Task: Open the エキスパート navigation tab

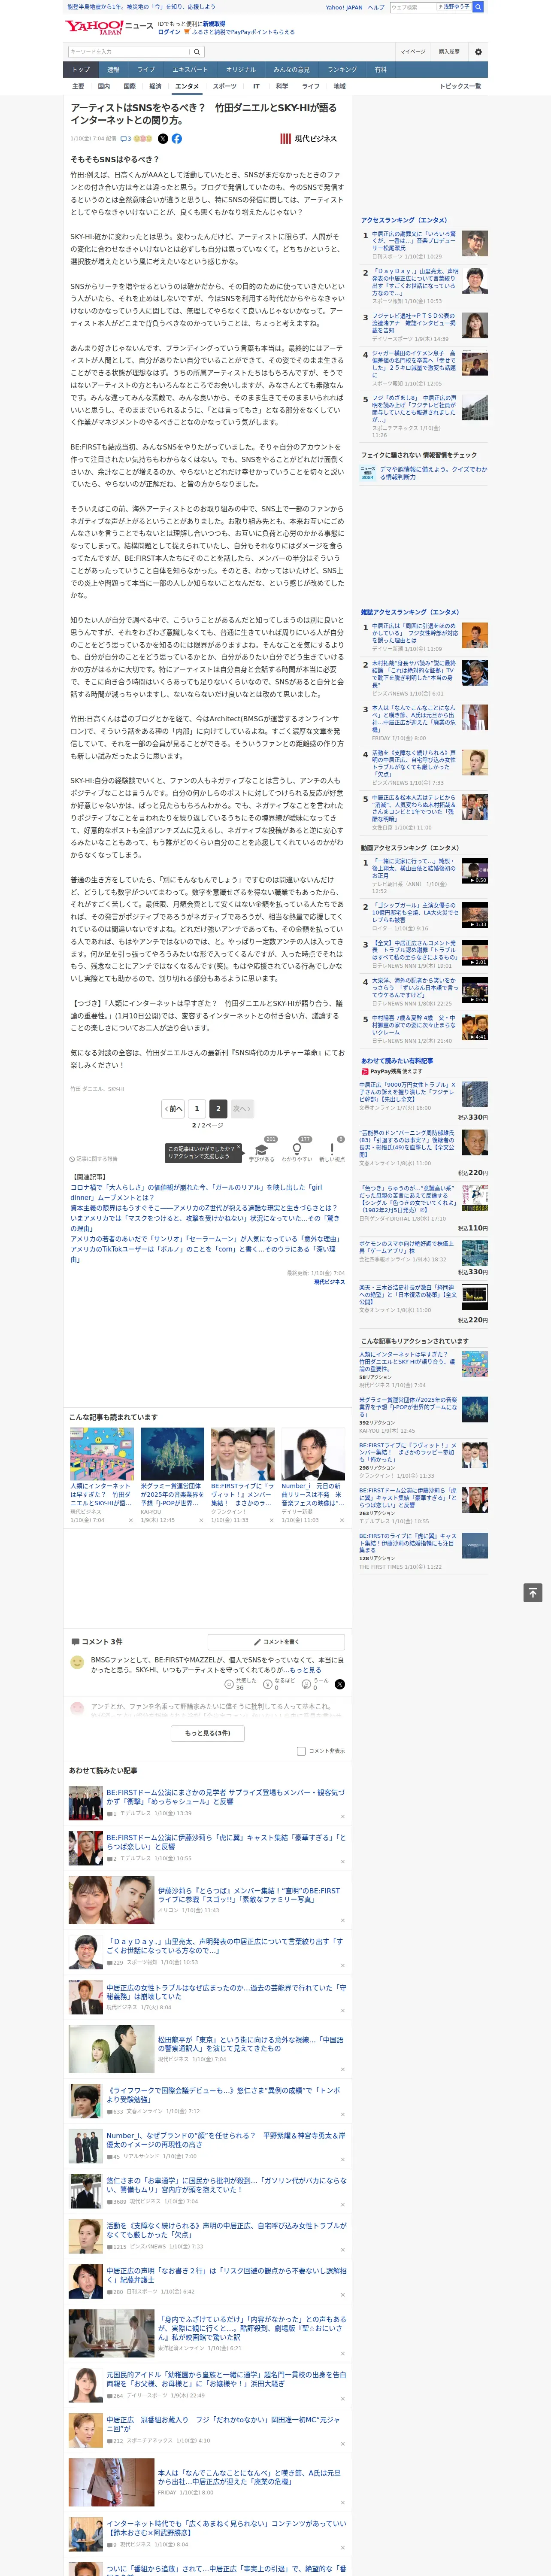Action: tap(190, 70)
